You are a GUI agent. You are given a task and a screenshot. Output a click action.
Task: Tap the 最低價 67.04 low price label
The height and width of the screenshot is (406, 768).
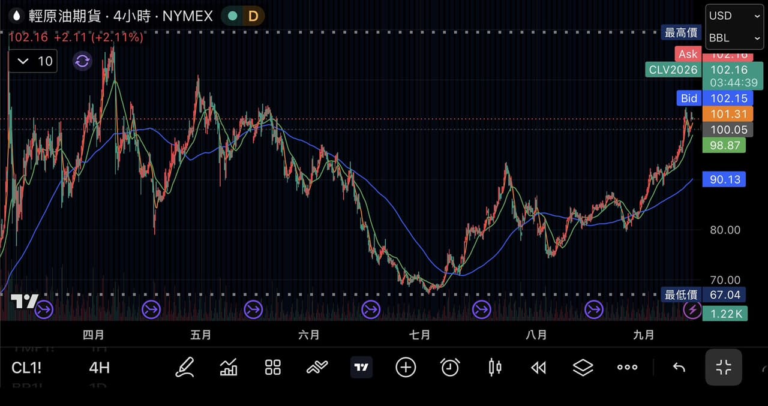[704, 294]
